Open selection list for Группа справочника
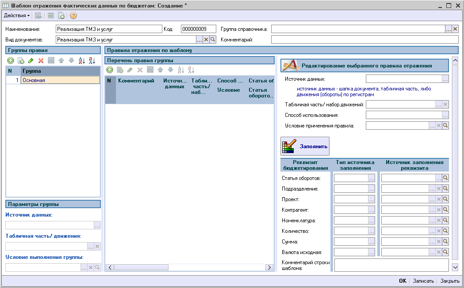 pyautogui.click(x=448, y=29)
